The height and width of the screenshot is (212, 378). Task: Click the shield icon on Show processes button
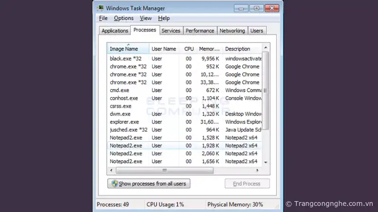113,184
